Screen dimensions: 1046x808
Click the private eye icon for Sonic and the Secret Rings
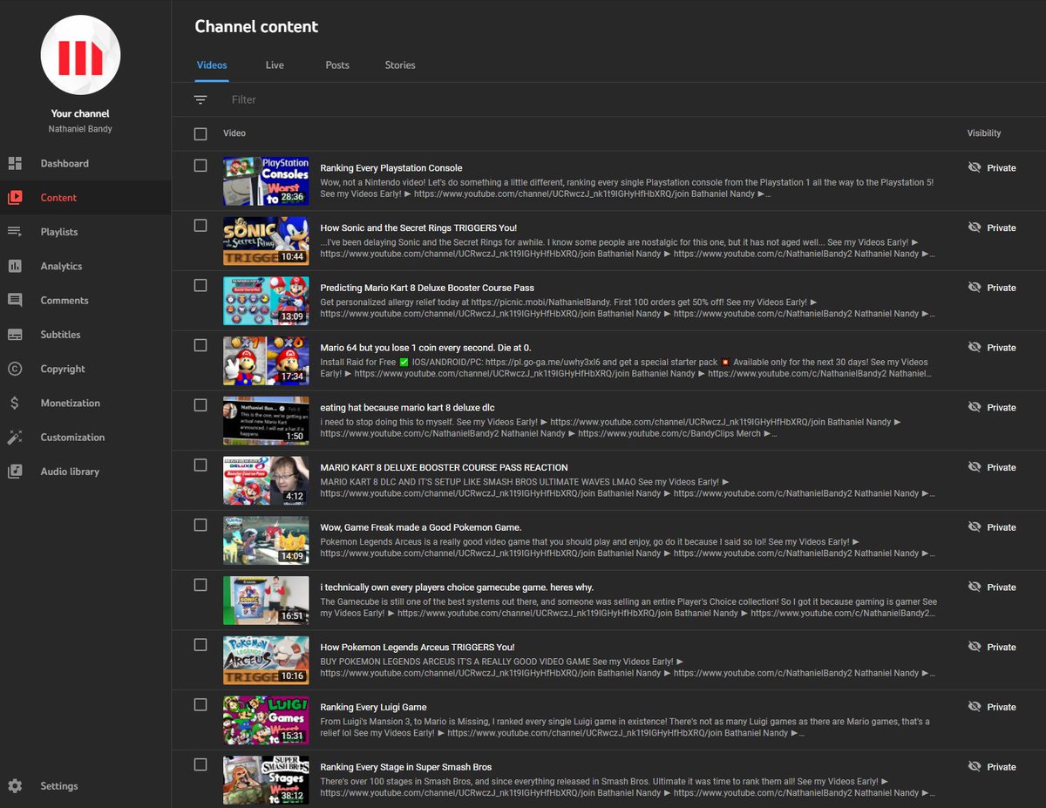975,227
